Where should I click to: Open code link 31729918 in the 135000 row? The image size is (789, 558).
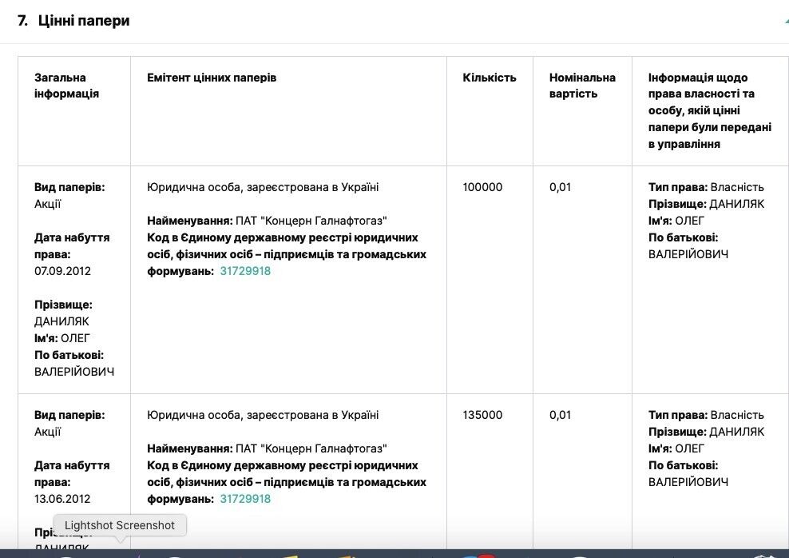point(245,499)
